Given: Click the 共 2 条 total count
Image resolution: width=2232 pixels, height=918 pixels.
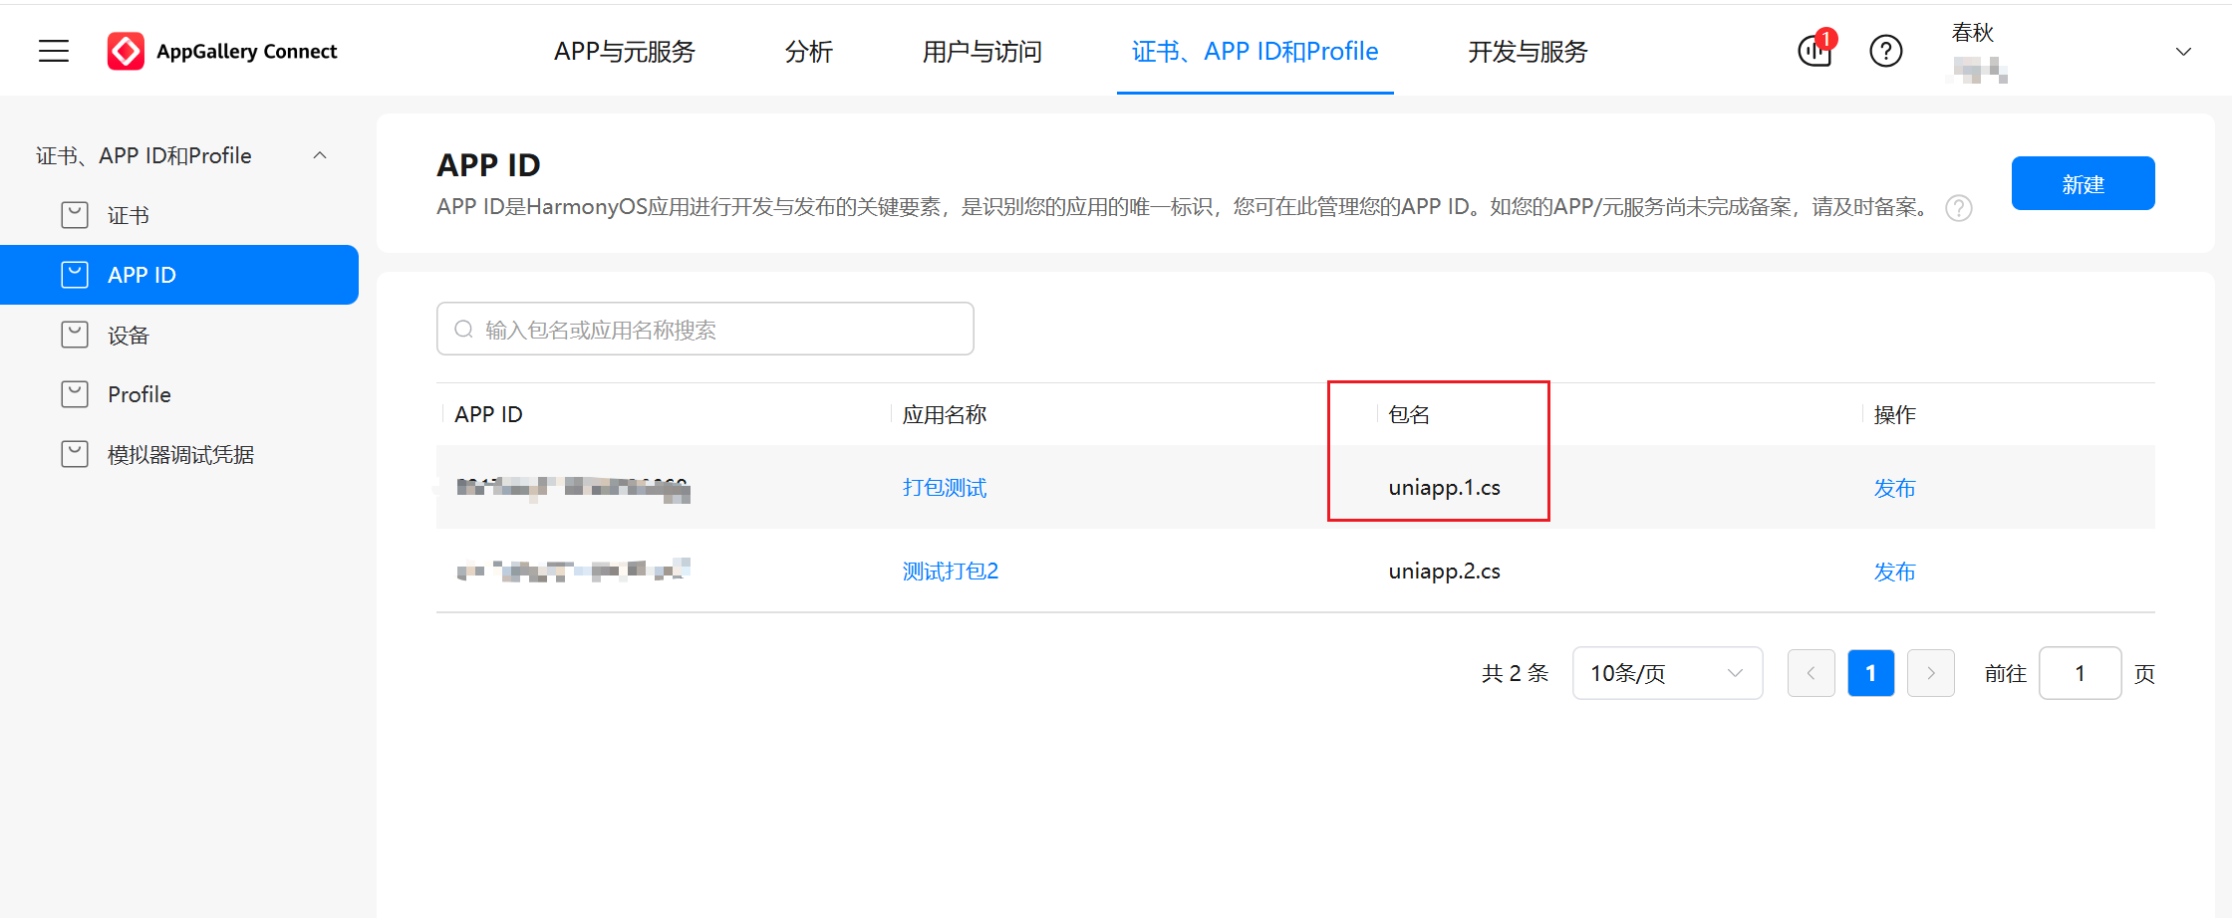Looking at the screenshot, I should pos(1516,673).
